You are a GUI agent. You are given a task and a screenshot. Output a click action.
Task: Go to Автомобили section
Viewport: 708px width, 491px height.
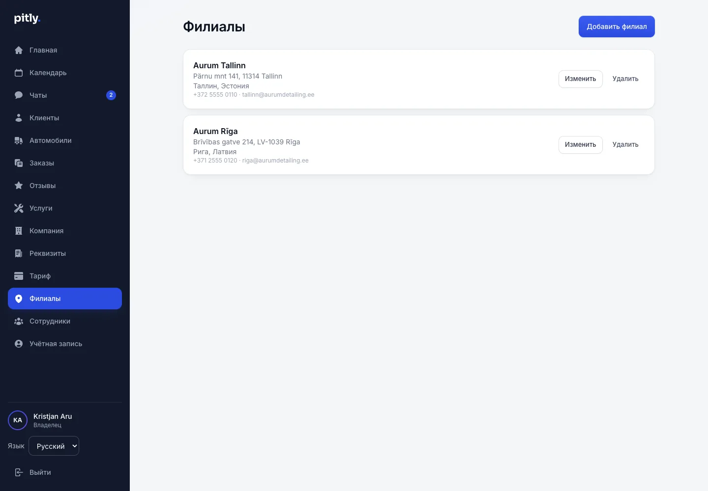[x=65, y=140]
